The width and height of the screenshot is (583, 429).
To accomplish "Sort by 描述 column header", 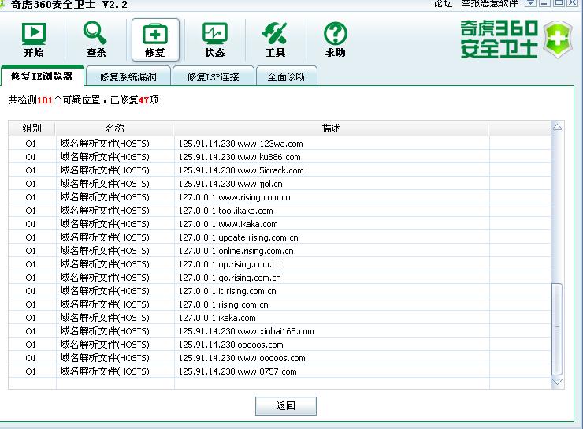I will (331, 129).
